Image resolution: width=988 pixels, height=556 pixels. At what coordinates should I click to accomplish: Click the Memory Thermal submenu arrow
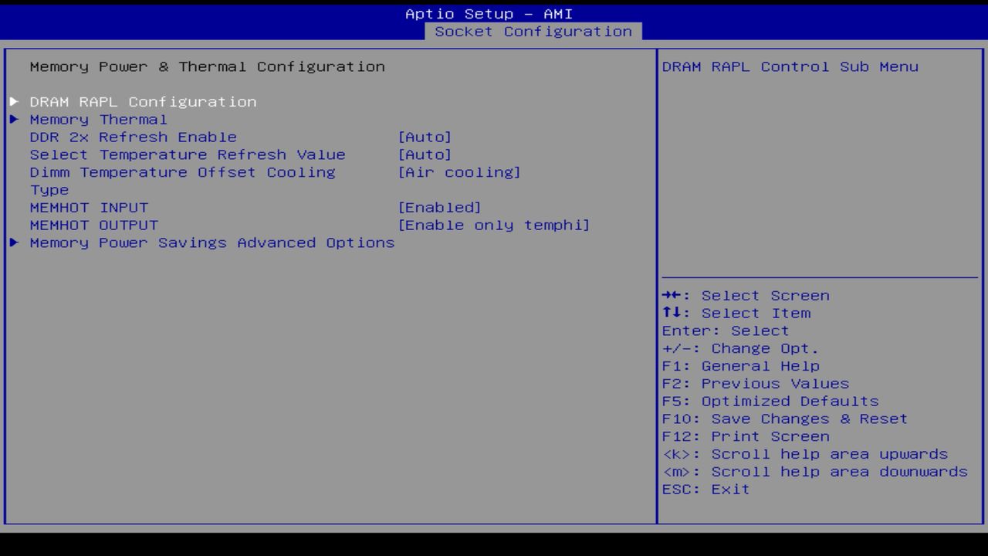pos(13,119)
